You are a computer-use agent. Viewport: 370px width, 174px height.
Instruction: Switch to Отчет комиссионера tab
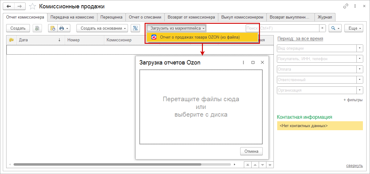25,17
